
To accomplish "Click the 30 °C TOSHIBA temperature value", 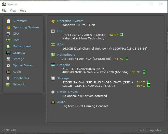I will click(x=141, y=86).
